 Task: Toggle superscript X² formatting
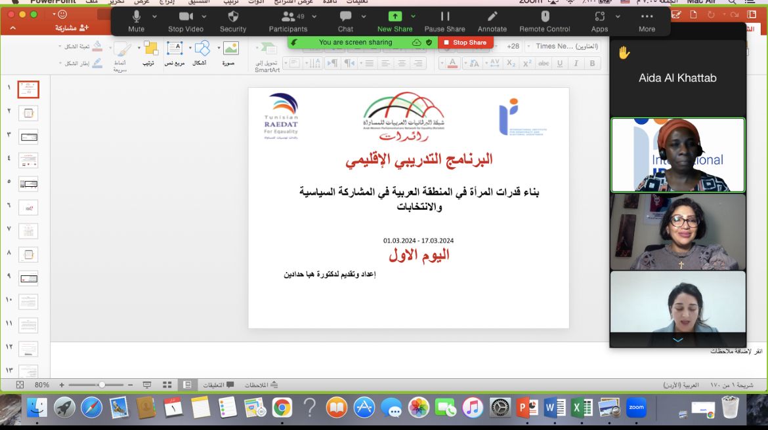(x=527, y=63)
